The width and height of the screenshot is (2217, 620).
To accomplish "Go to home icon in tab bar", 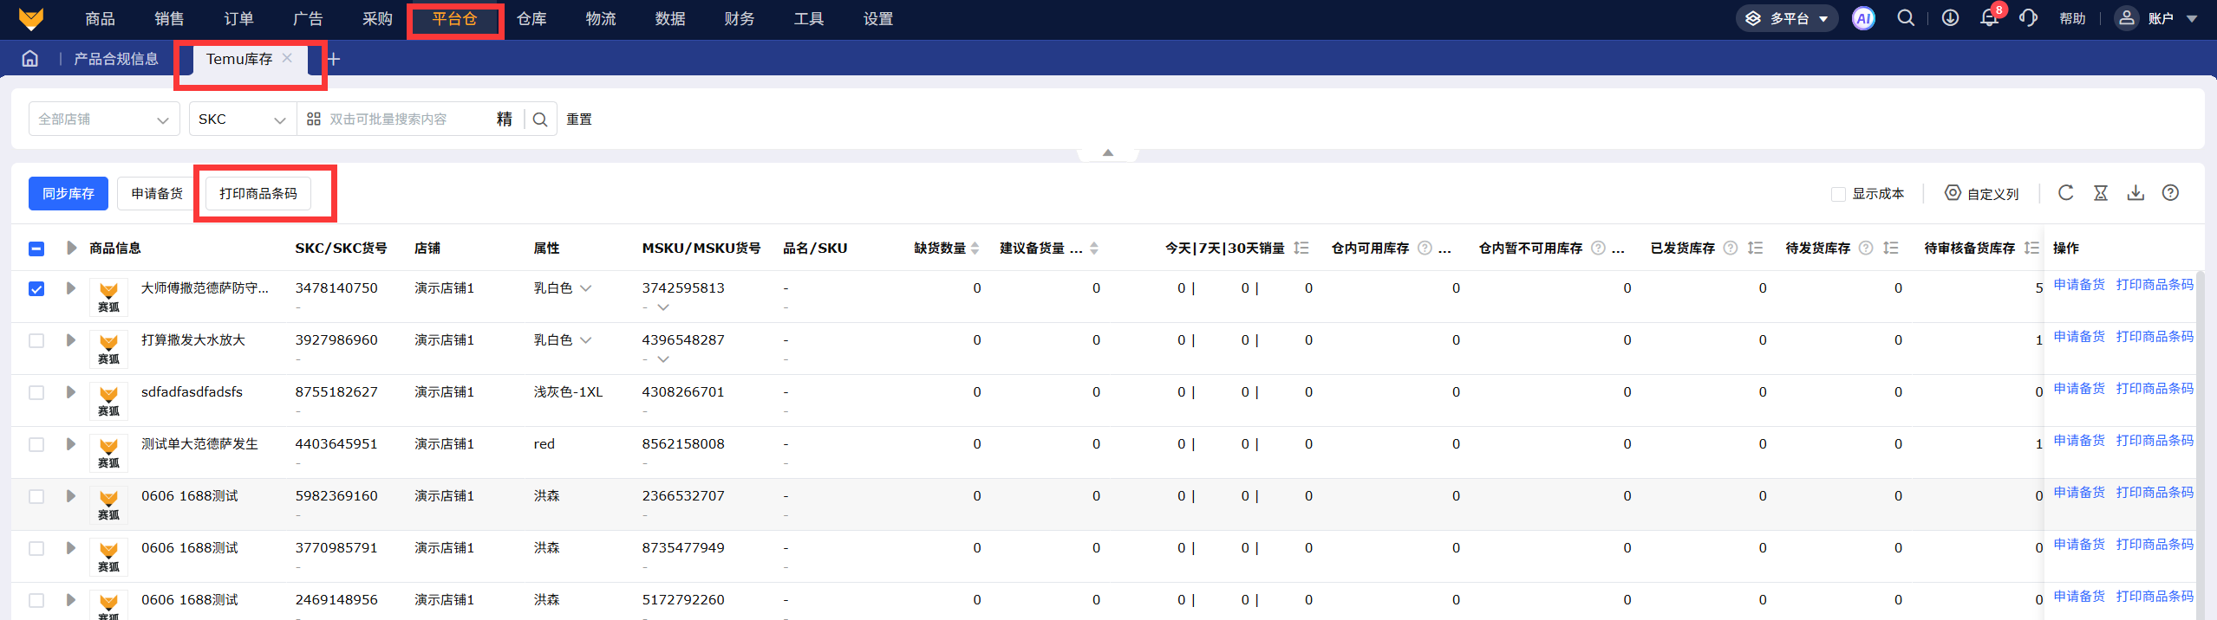I will pos(30,59).
